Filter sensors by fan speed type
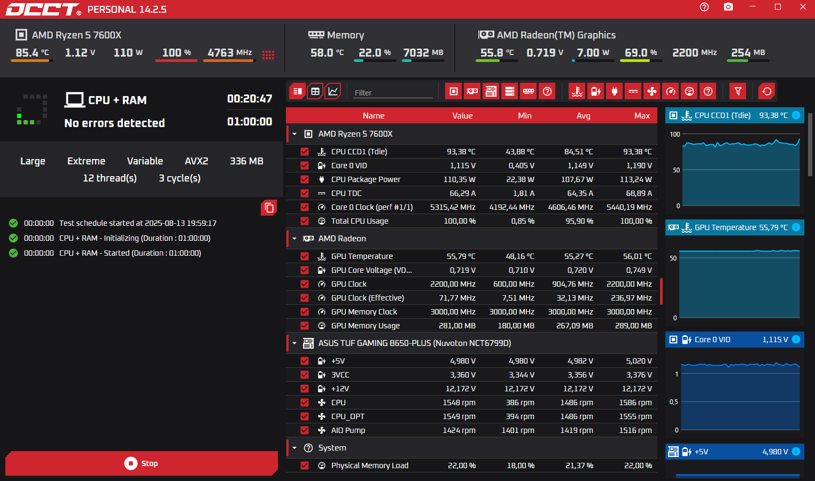The width and height of the screenshot is (815, 481). click(652, 91)
